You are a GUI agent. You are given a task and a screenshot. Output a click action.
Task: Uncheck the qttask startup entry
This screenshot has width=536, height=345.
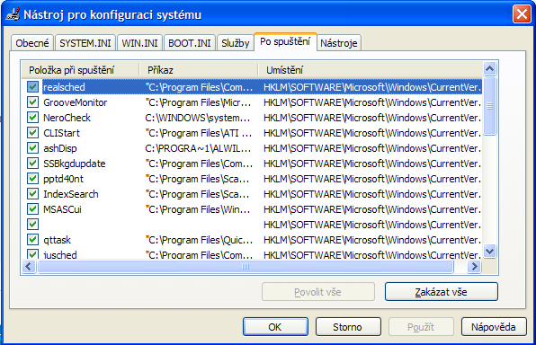pos(32,240)
